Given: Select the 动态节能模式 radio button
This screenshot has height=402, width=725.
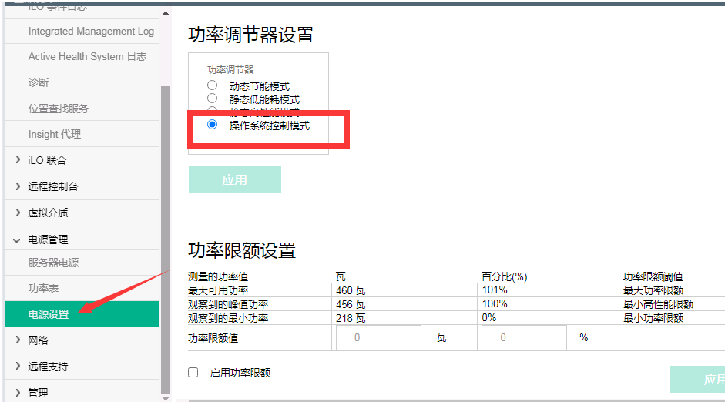Looking at the screenshot, I should click(213, 85).
